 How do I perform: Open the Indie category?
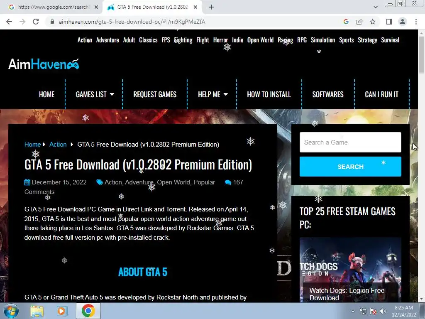point(237,40)
